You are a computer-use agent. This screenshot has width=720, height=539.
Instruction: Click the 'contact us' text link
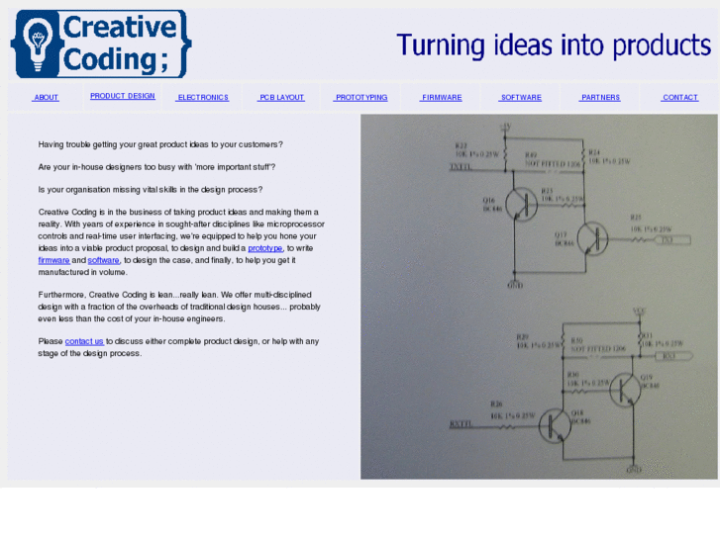pos(84,341)
